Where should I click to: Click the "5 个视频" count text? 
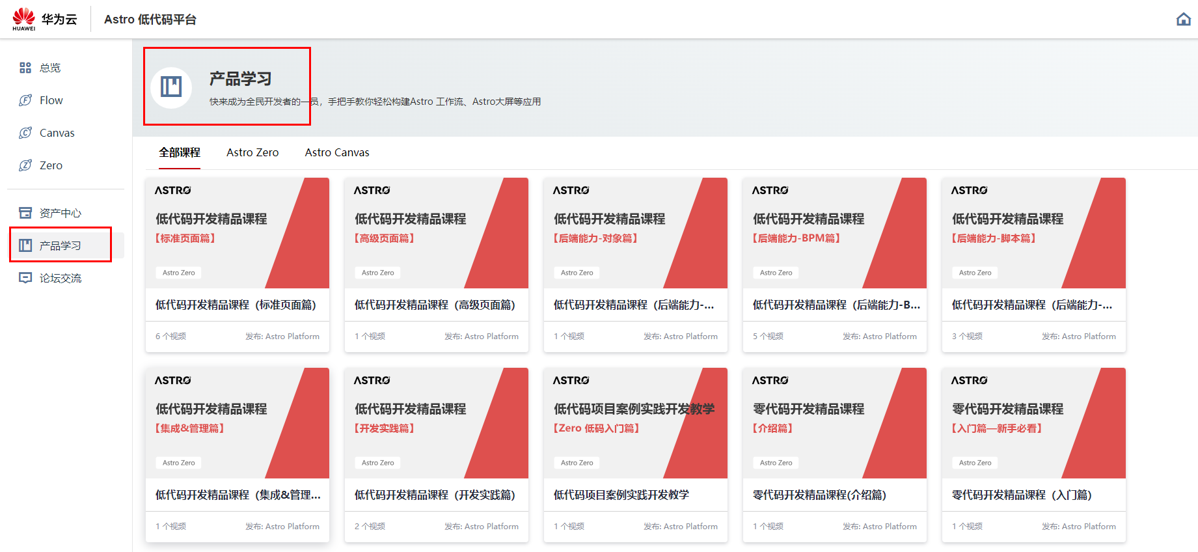click(768, 337)
